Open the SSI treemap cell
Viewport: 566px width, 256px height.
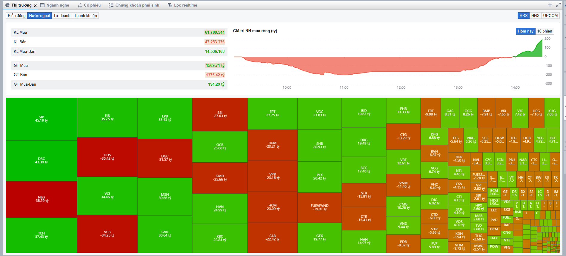pyautogui.click(x=220, y=115)
